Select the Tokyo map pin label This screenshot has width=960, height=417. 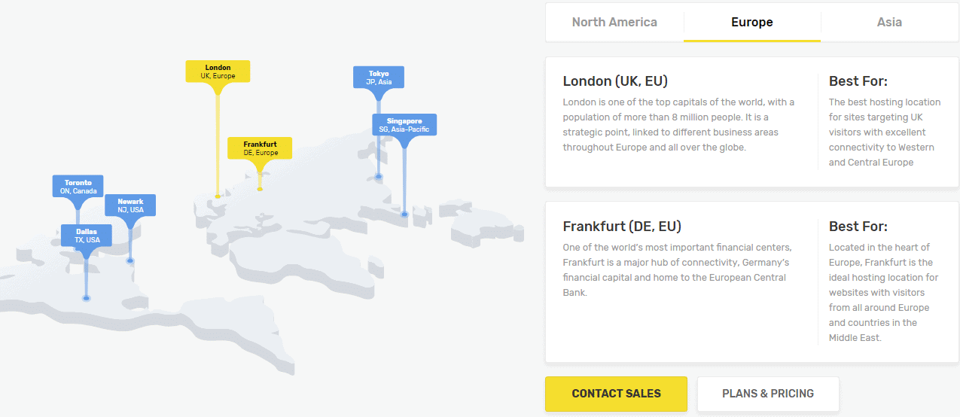pyautogui.click(x=379, y=77)
